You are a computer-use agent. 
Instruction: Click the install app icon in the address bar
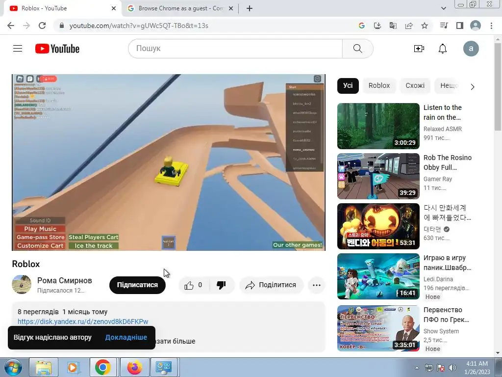377,26
